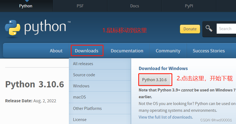Click the yellow Donate button
Image resolution: width=236 pixels, height=124 pixels.
click(190, 29)
